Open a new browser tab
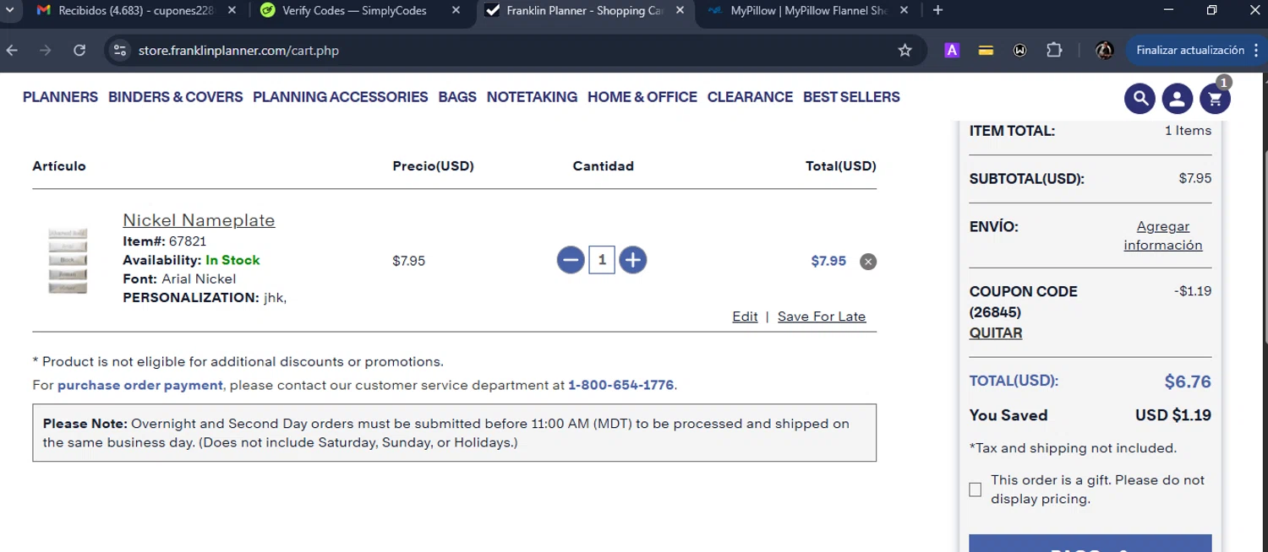Image resolution: width=1268 pixels, height=552 pixels. (937, 10)
